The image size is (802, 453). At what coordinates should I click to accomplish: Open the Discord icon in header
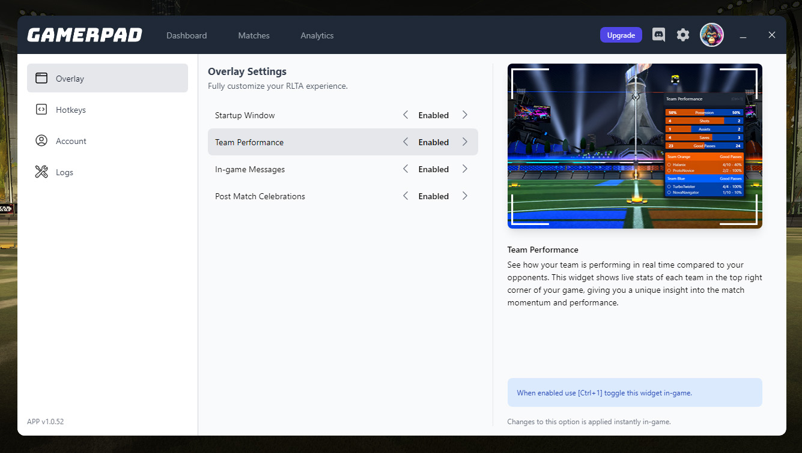659,35
